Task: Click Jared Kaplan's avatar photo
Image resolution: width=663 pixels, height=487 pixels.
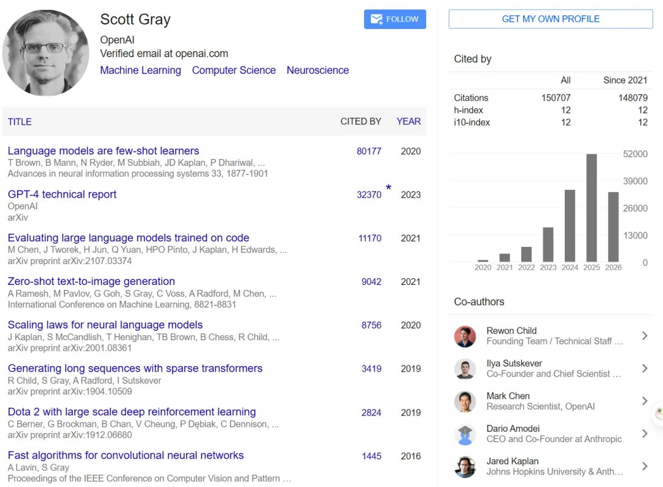Action: tap(465, 467)
